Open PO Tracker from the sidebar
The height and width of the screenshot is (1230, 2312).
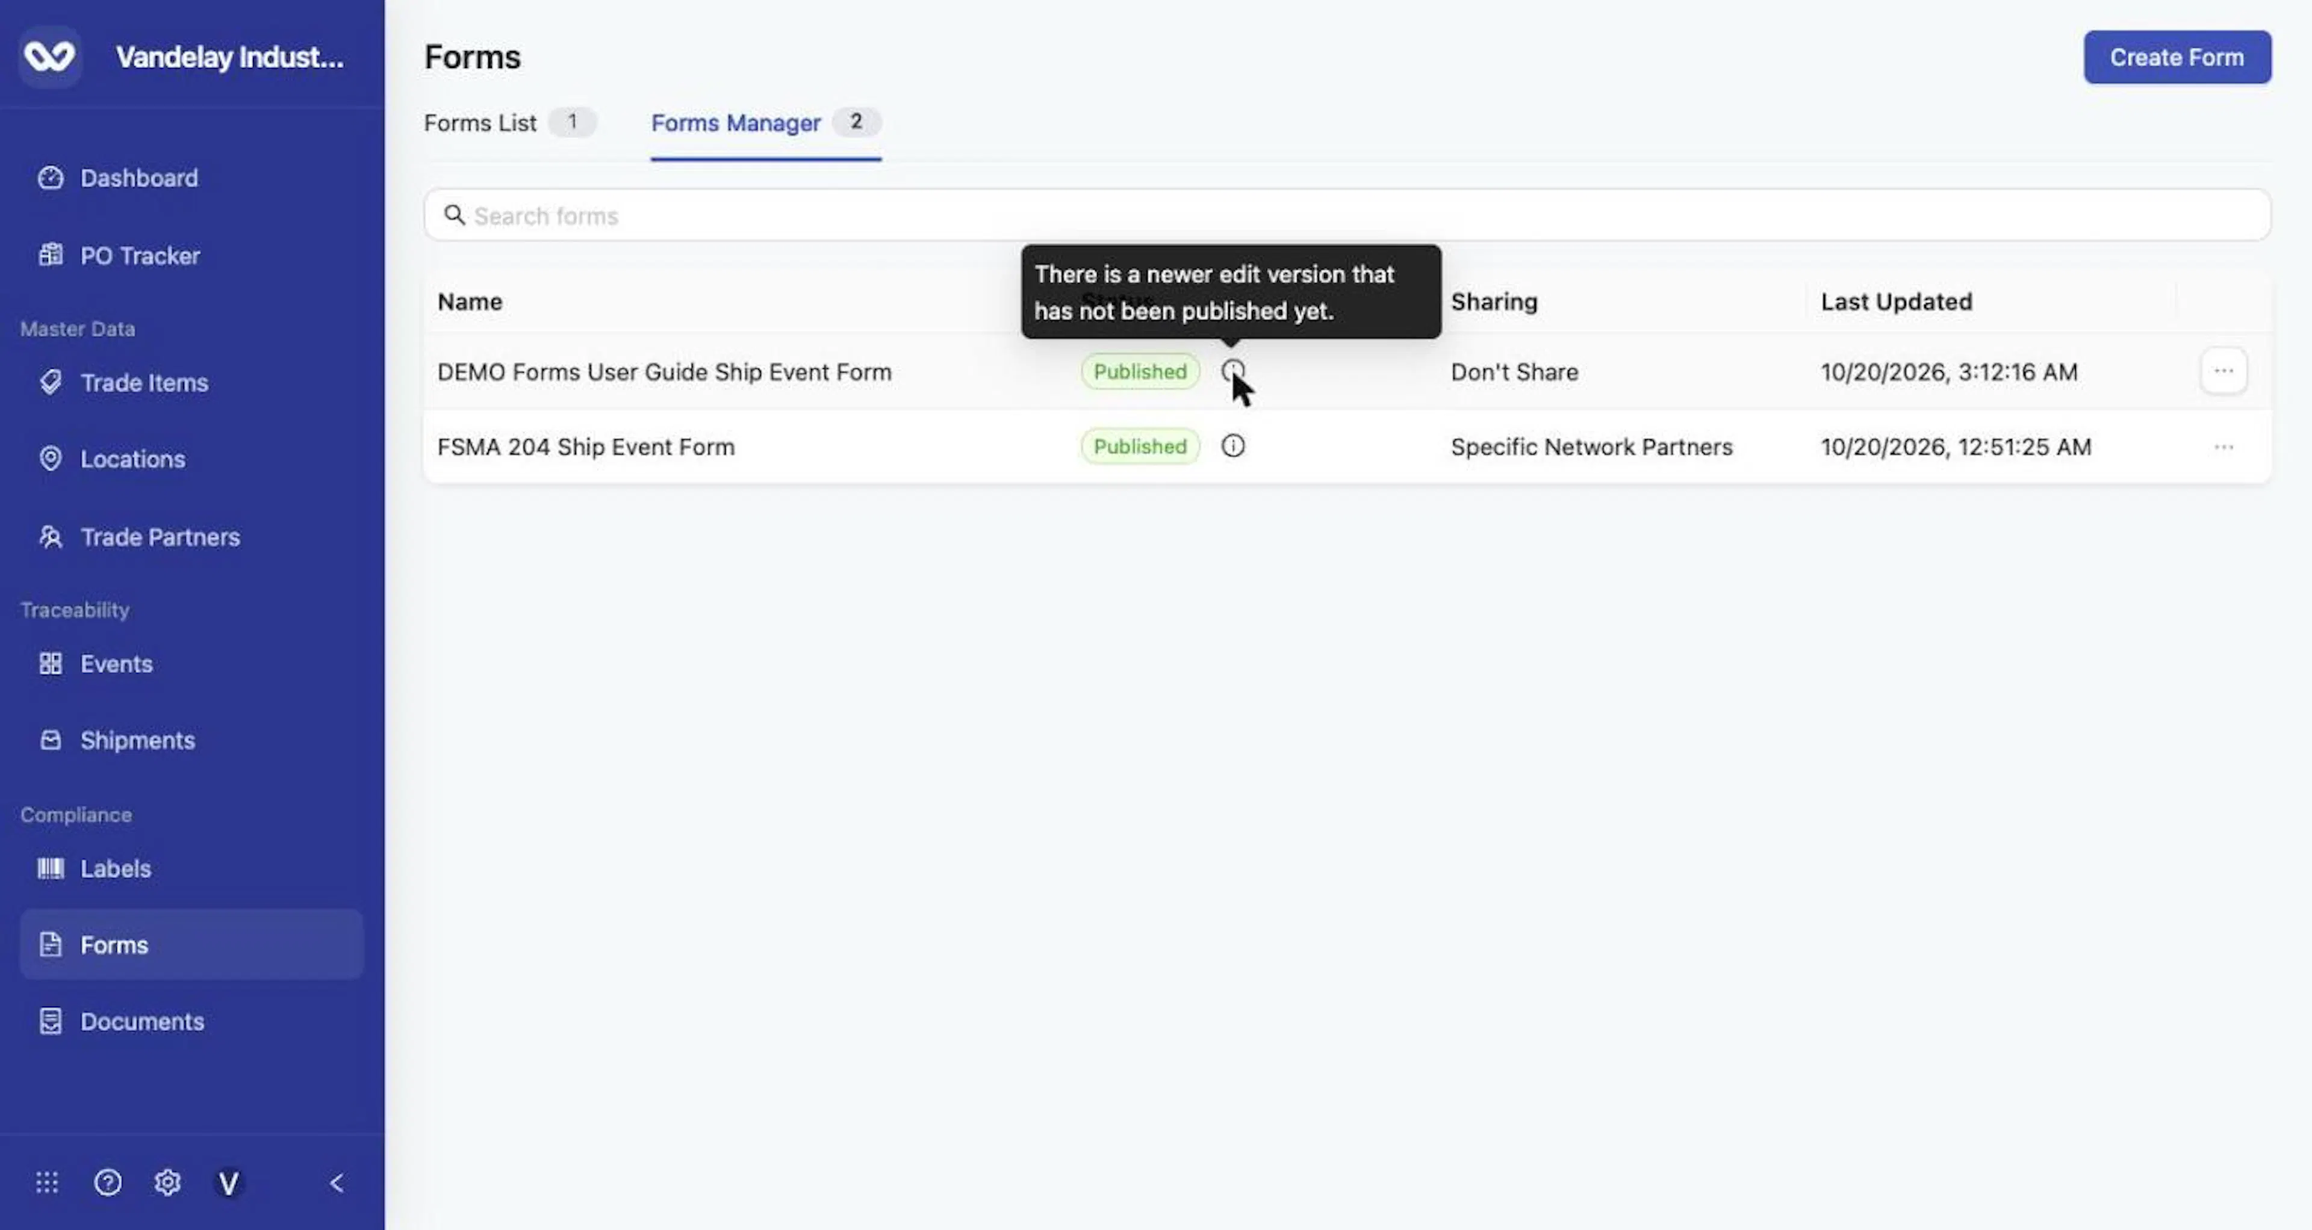pyautogui.click(x=140, y=256)
